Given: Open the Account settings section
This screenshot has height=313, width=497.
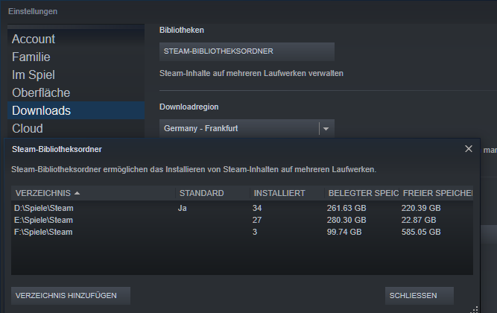Looking at the screenshot, I should 76,39.
